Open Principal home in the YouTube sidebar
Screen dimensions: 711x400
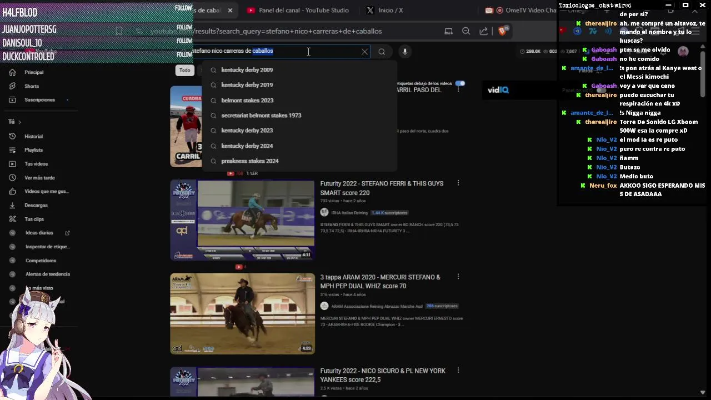click(x=33, y=72)
